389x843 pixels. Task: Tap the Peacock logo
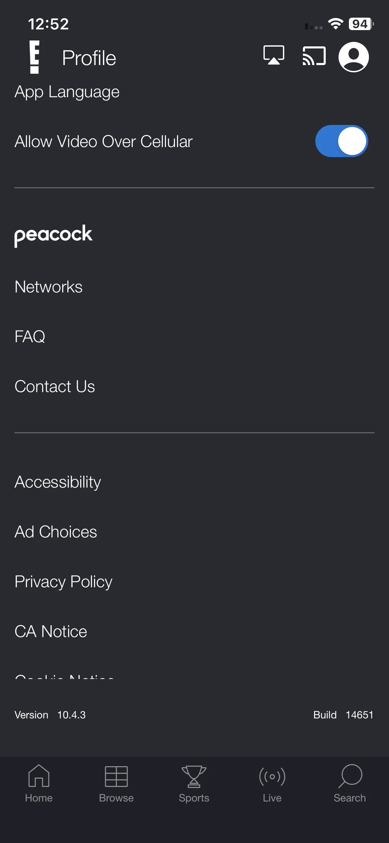53,235
